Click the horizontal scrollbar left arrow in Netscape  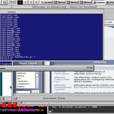coord(15,95)
